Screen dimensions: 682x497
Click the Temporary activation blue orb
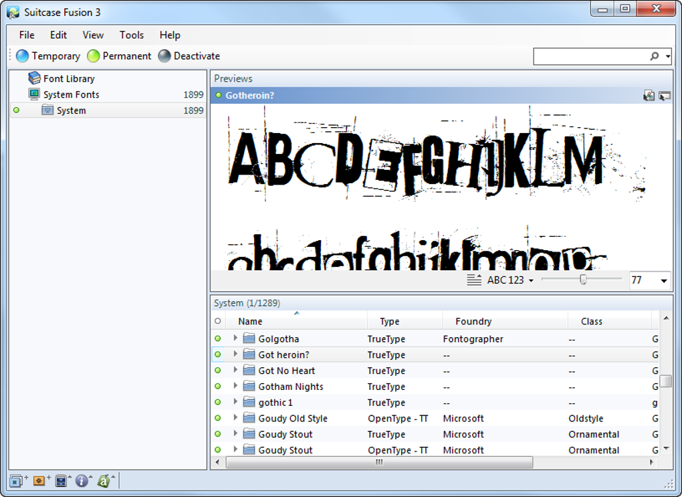coord(22,56)
